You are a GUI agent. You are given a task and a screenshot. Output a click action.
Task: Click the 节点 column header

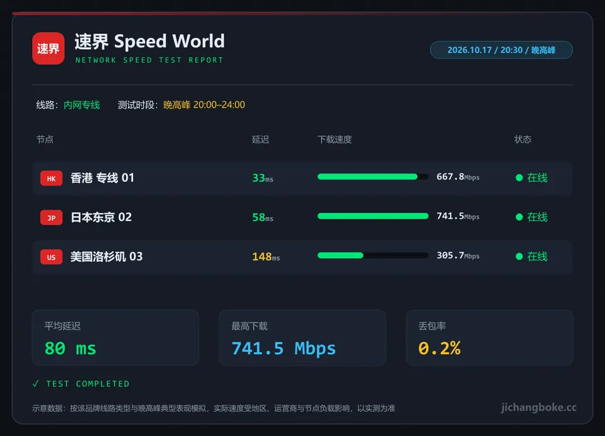click(45, 139)
